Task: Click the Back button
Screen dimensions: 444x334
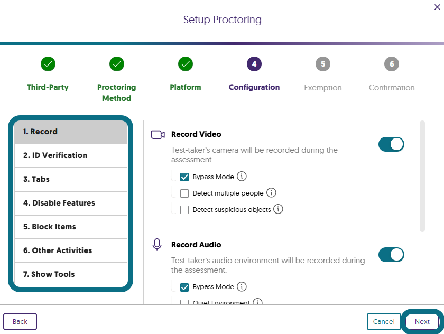Action: coord(20,321)
